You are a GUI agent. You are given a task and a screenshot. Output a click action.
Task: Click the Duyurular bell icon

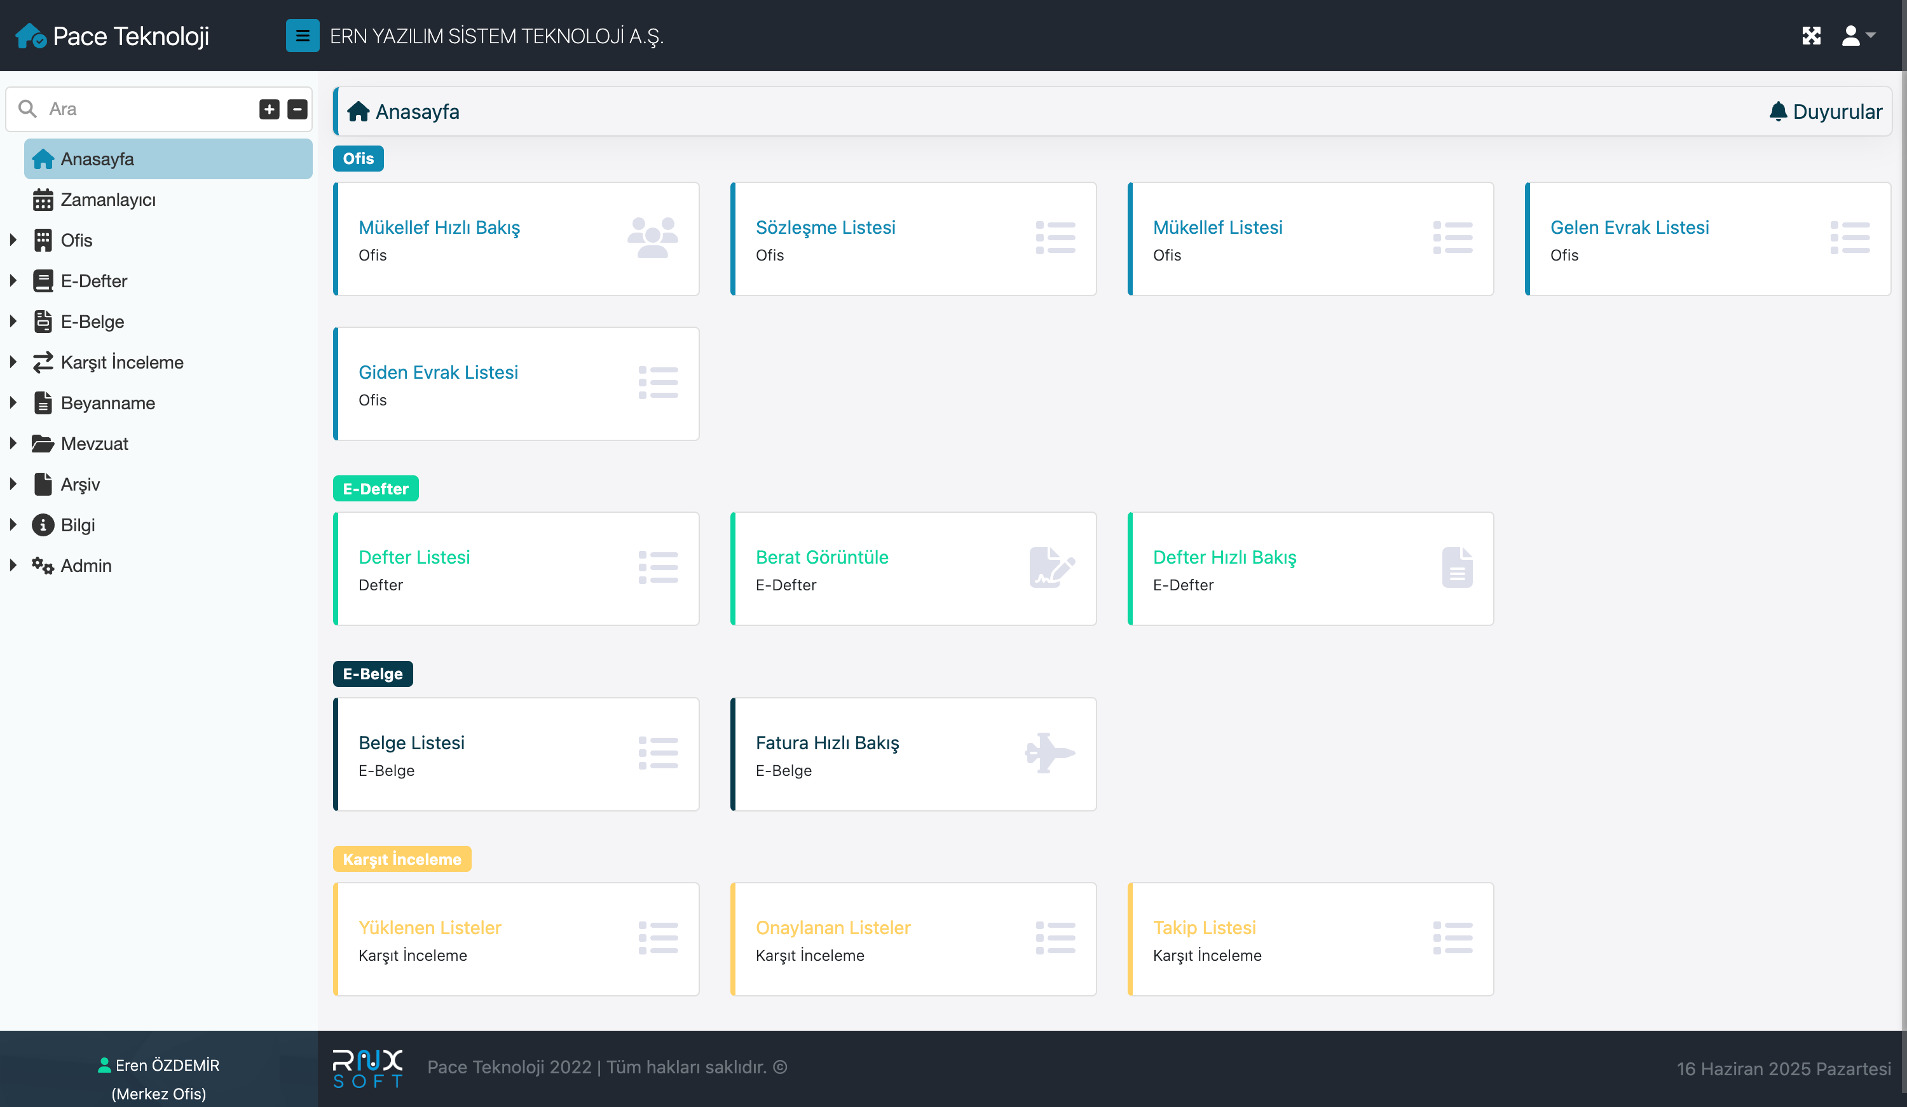1777,111
